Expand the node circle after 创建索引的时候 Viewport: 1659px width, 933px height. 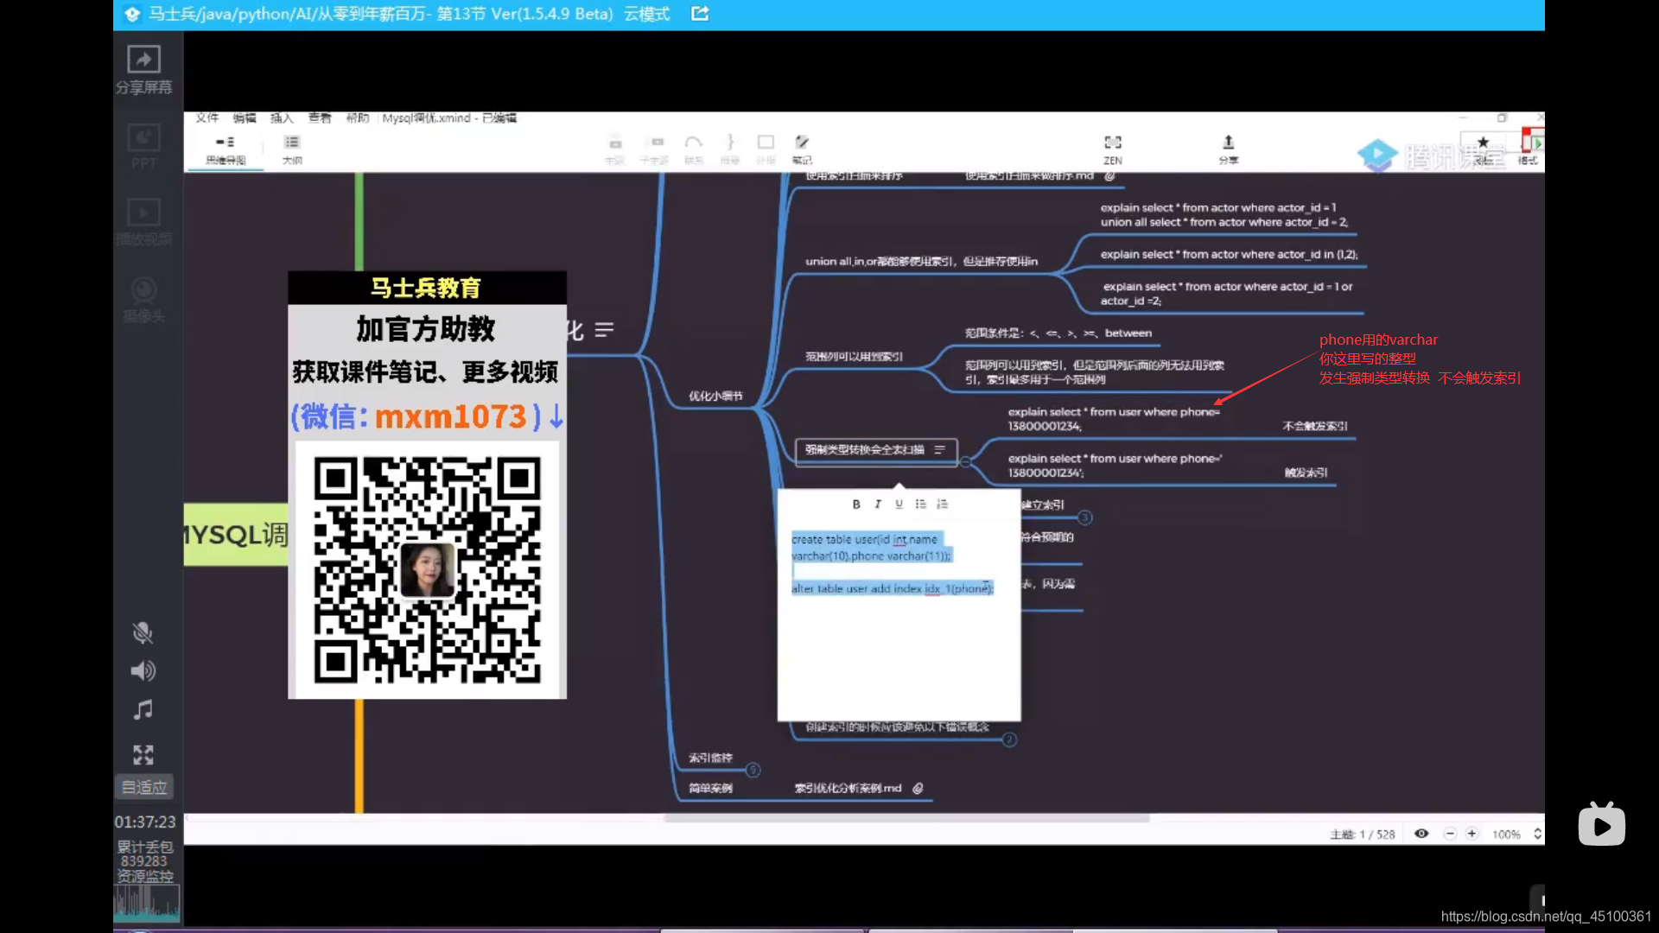tap(1009, 740)
